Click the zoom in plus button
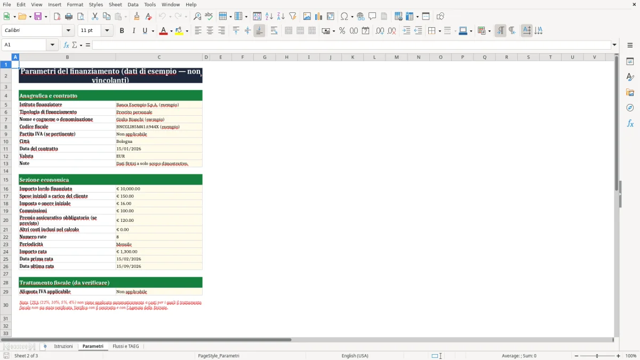Screen dimensions: 640x360 tap(618, 356)
